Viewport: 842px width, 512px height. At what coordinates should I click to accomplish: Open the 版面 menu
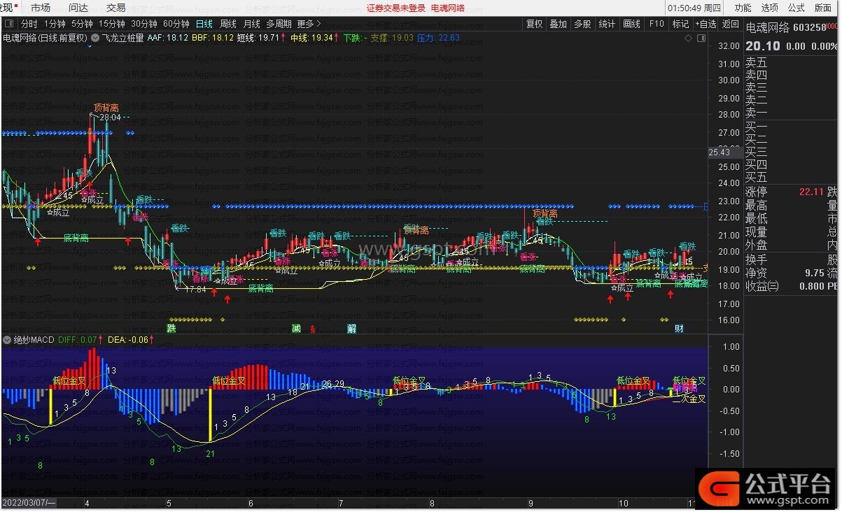pyautogui.click(x=823, y=8)
